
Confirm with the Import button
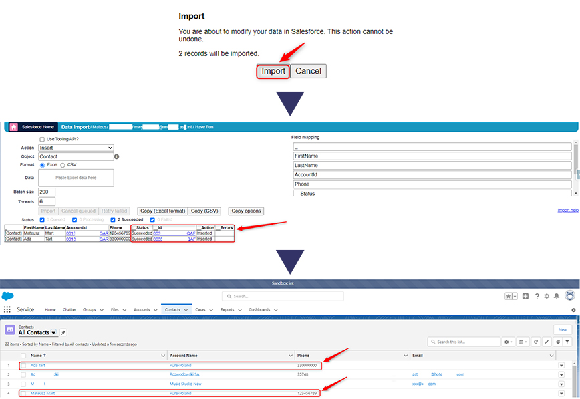273,71
